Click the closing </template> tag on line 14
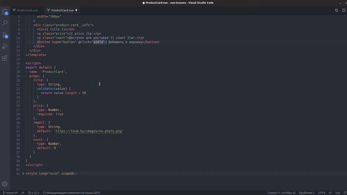This screenshot has height=195, width=347. tap(36, 55)
